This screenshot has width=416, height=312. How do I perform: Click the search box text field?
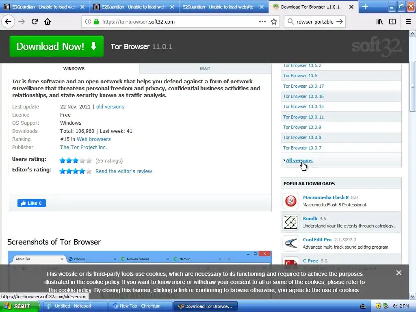[x=315, y=22]
